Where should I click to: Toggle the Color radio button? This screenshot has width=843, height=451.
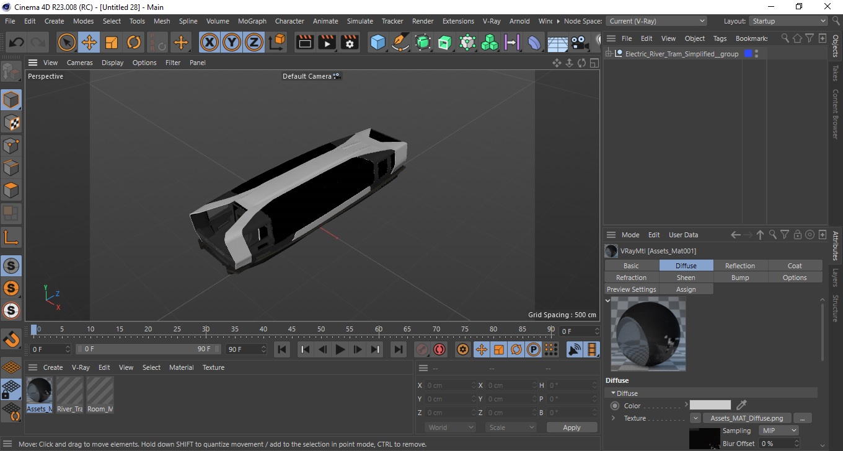point(615,406)
